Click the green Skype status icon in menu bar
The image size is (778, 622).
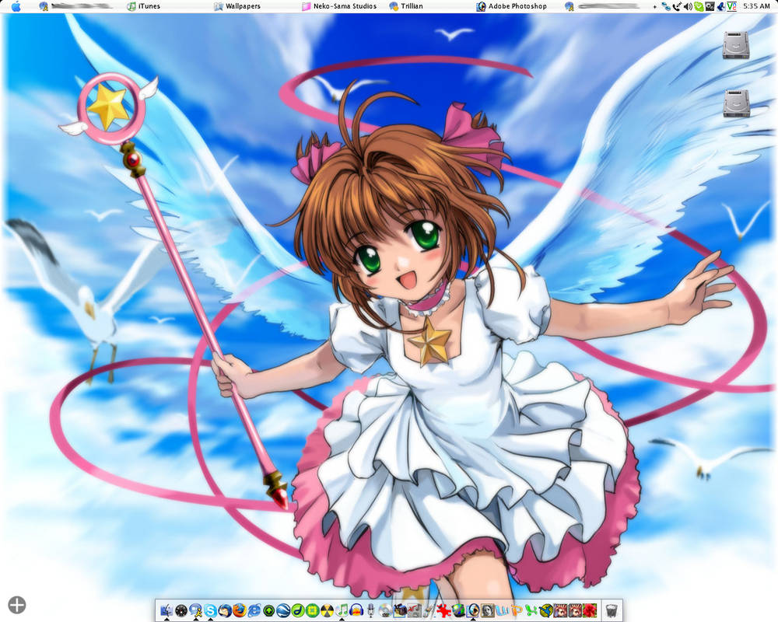699,6
